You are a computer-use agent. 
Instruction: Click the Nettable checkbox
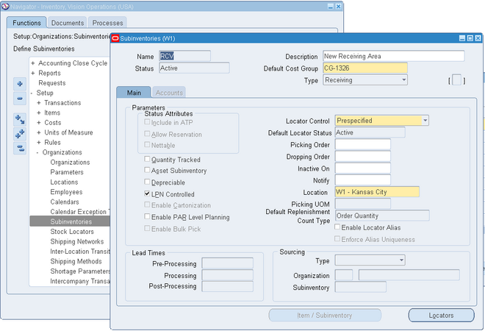[x=147, y=145]
